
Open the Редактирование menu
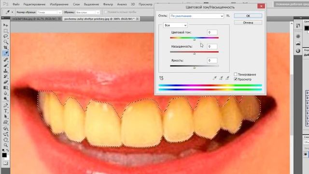(x=34, y=4)
